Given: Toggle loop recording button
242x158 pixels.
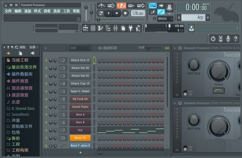Looking at the screenshot, I should 141,6.
